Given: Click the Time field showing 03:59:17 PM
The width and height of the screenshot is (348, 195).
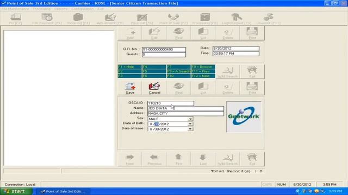Looking at the screenshot, I should 235,54.
